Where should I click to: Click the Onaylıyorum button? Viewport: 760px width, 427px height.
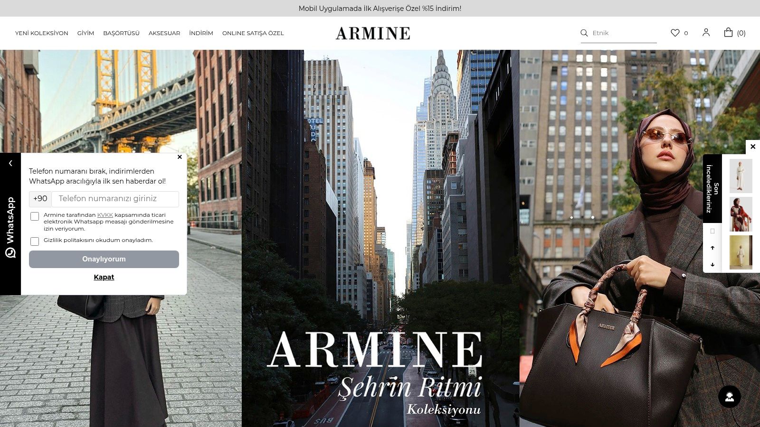click(x=104, y=259)
